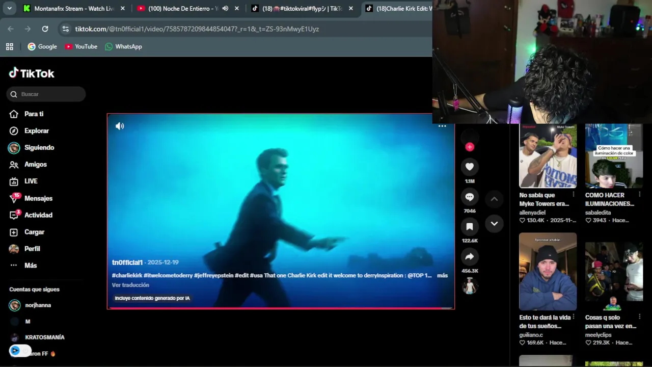Toggle video sound with speaker icon
Screen dimensions: 652x367
pyautogui.click(x=120, y=126)
